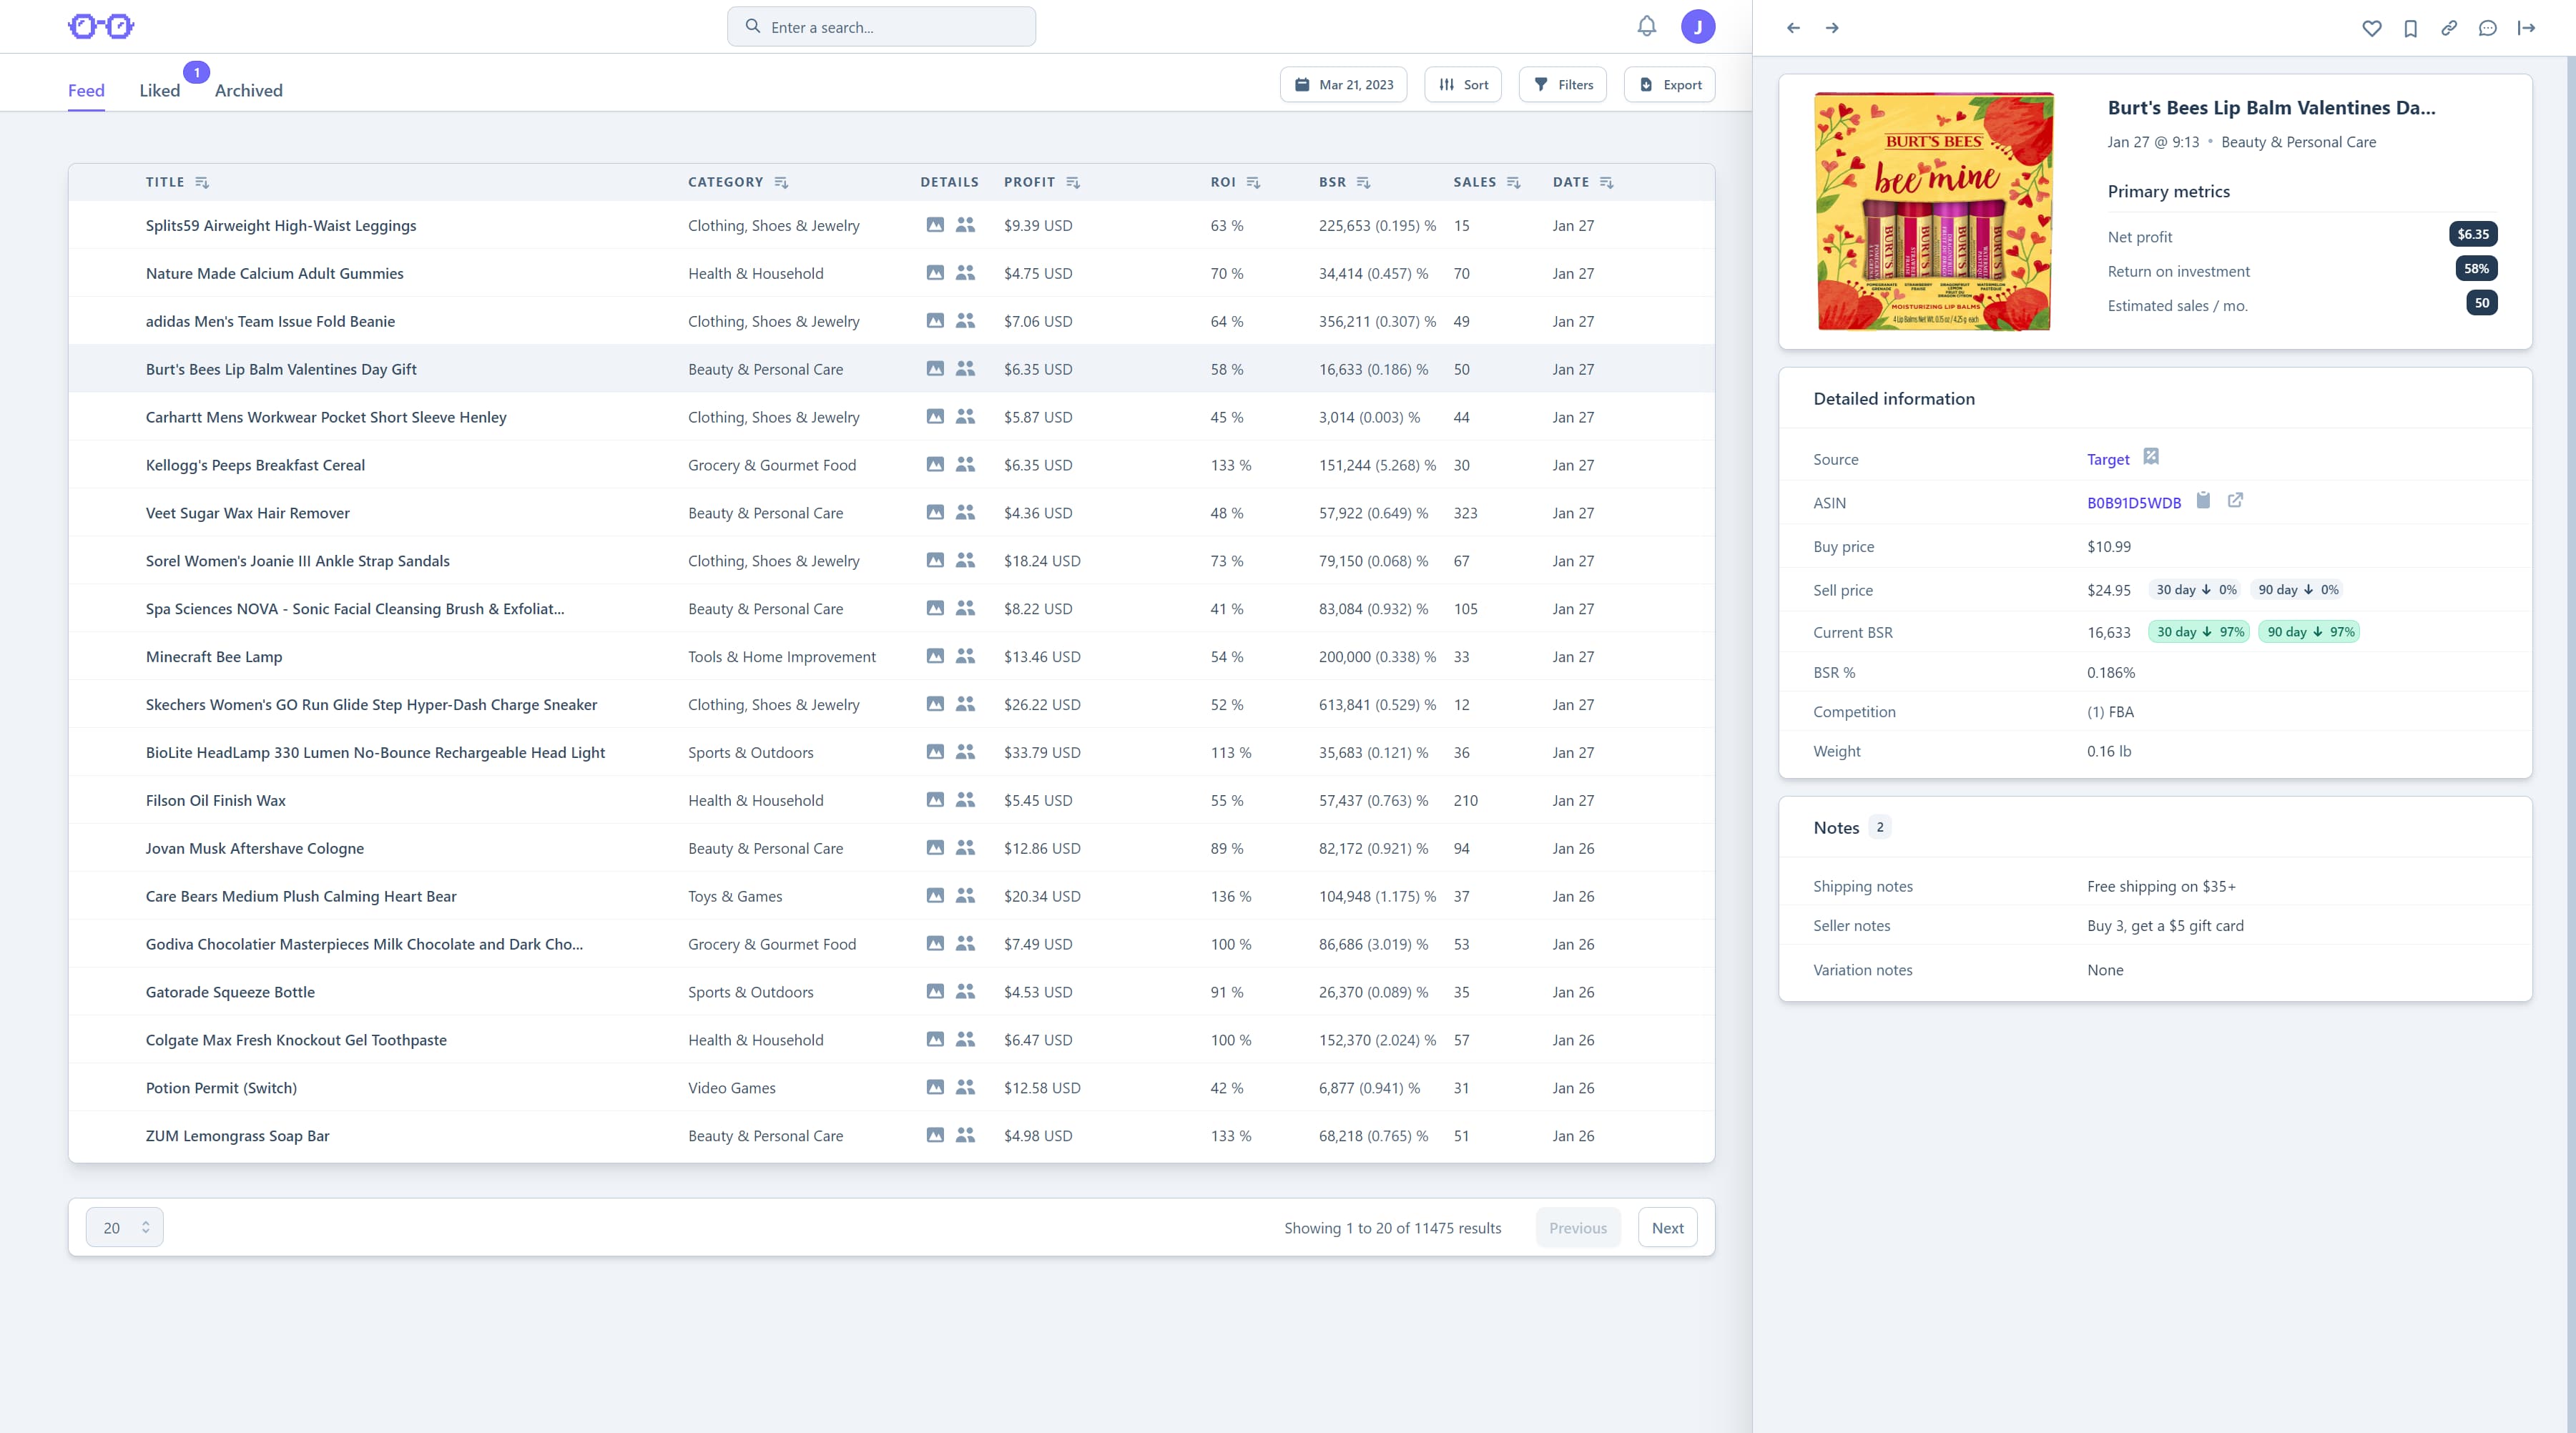The width and height of the screenshot is (2576, 1433).
Task: Sort table by Sales column
Action: point(1513,182)
